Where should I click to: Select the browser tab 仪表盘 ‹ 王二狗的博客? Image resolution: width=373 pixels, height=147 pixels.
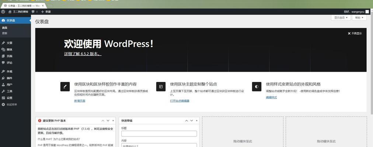(x=24, y=6)
